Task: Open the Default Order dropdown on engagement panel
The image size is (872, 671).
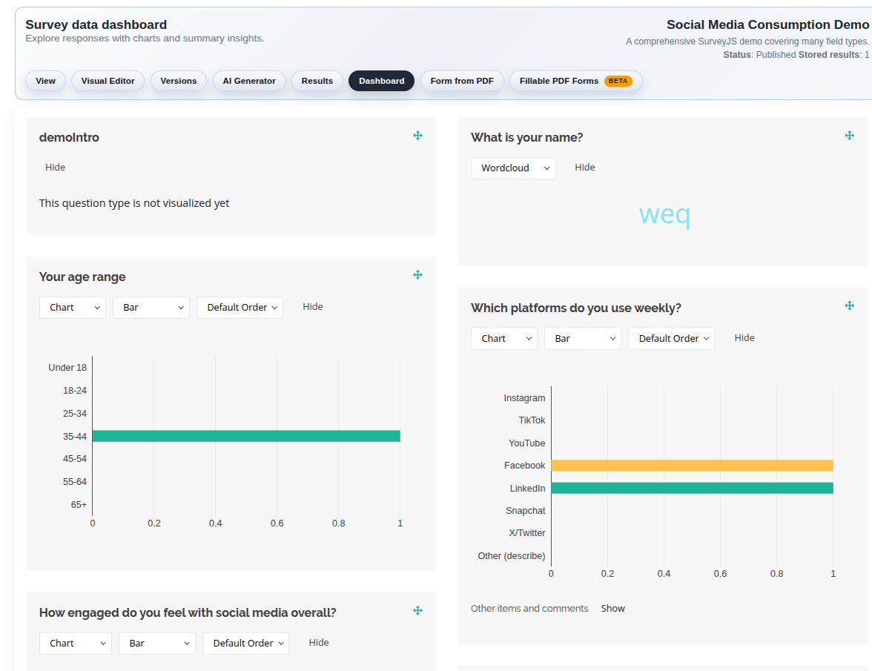Action: pos(245,643)
